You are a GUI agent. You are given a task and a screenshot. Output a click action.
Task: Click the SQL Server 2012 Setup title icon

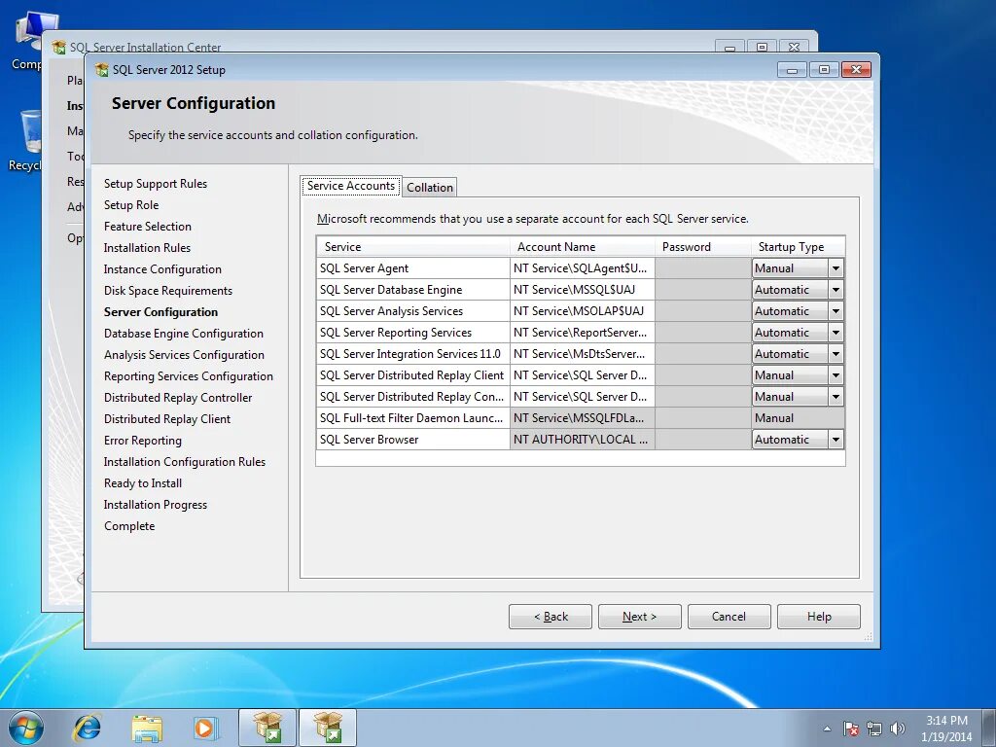point(101,70)
